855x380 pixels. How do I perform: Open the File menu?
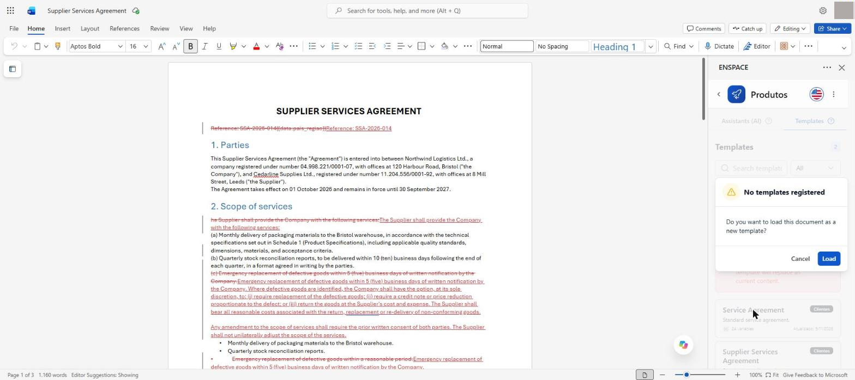pyautogui.click(x=14, y=28)
